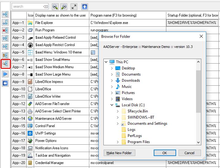Image resolution: width=220 pixels, height=168 pixels.
Task: Click the blue left arrow back icon
Action: tap(5, 83)
